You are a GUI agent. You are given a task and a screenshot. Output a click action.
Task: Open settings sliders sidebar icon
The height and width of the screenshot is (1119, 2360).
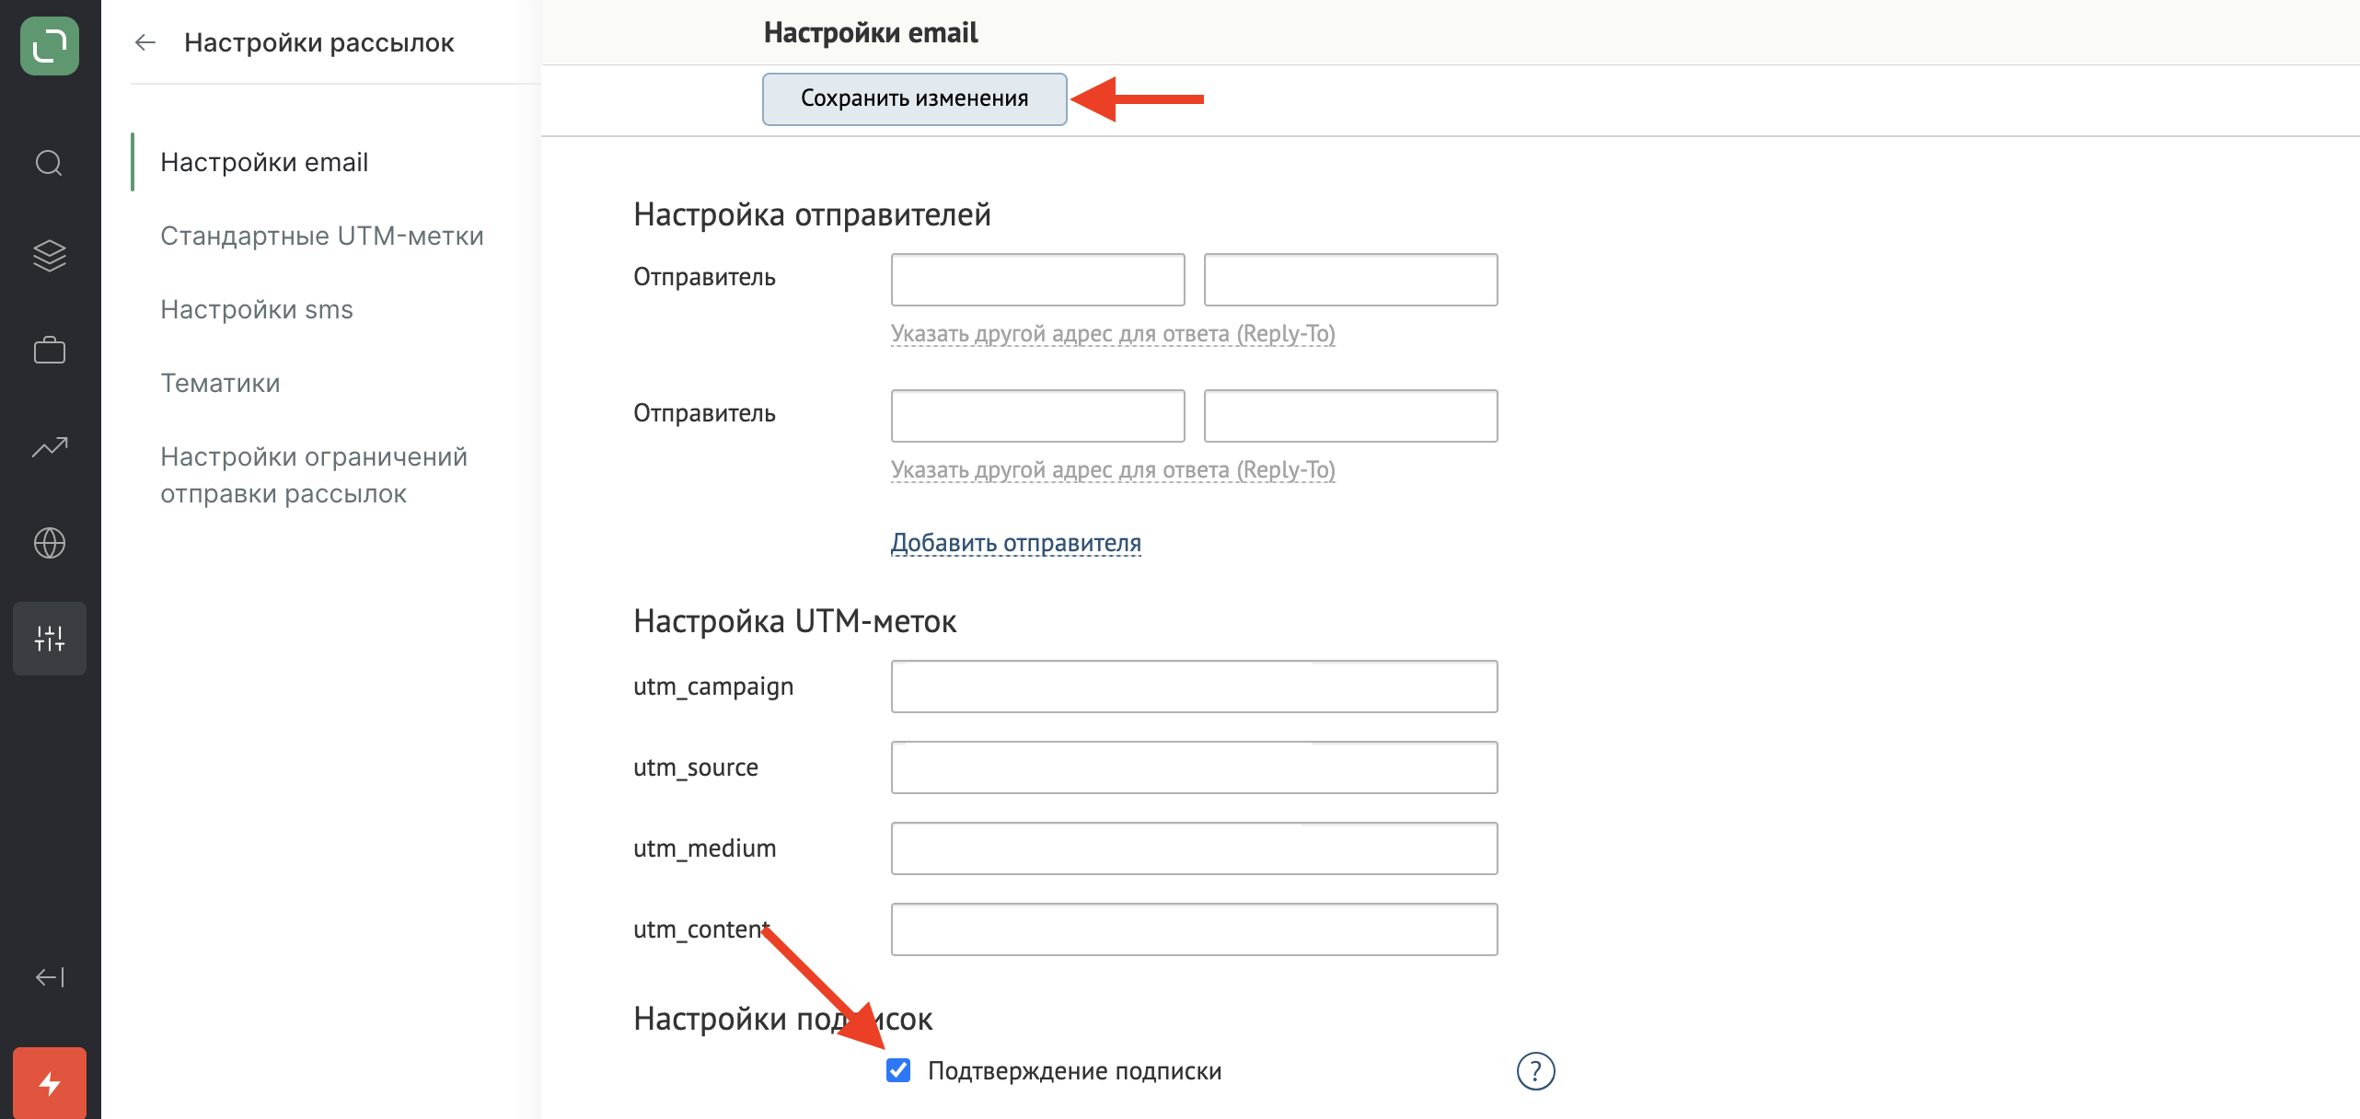pos(50,639)
